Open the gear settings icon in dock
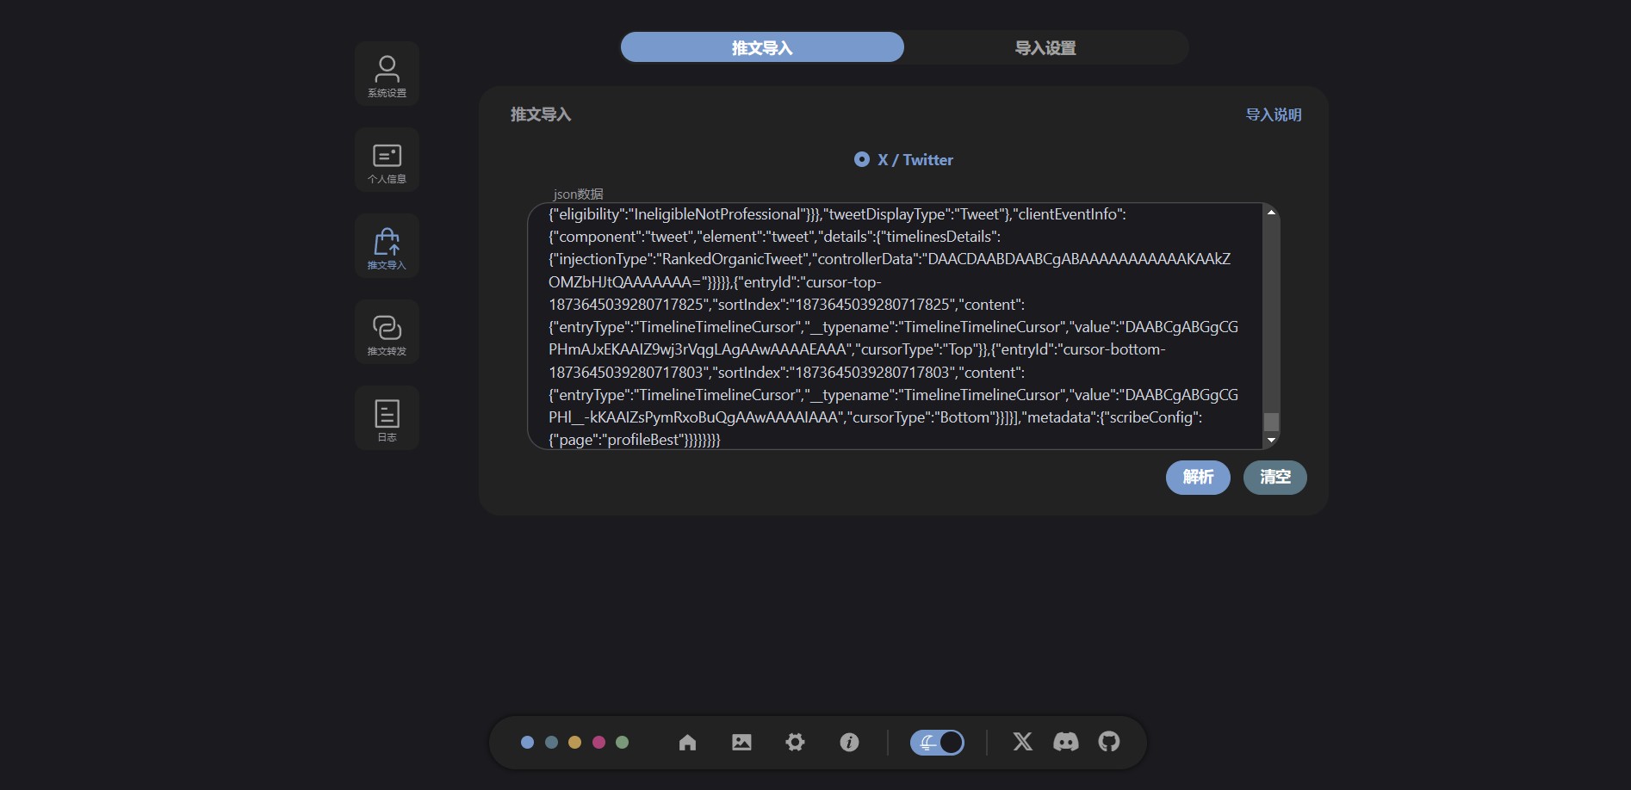1631x790 pixels. [x=795, y=742]
